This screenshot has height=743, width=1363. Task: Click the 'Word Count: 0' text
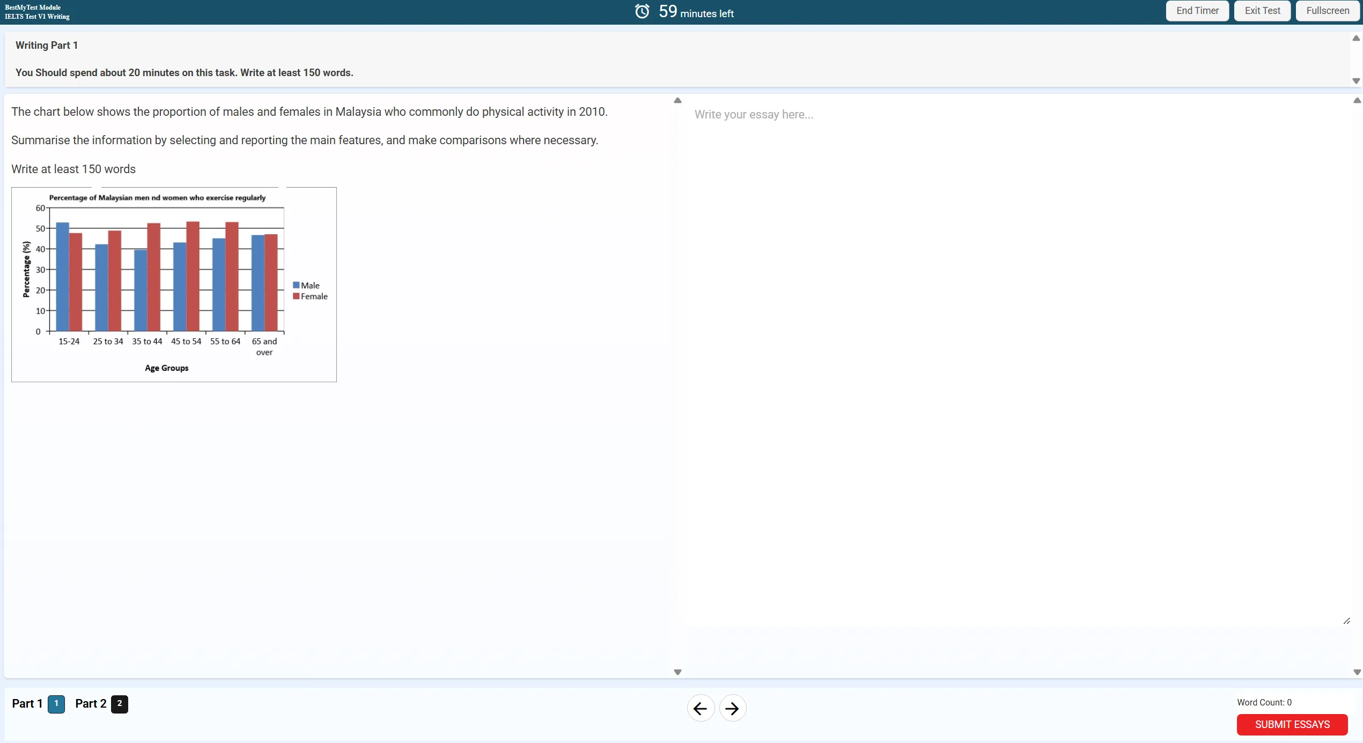click(x=1264, y=702)
